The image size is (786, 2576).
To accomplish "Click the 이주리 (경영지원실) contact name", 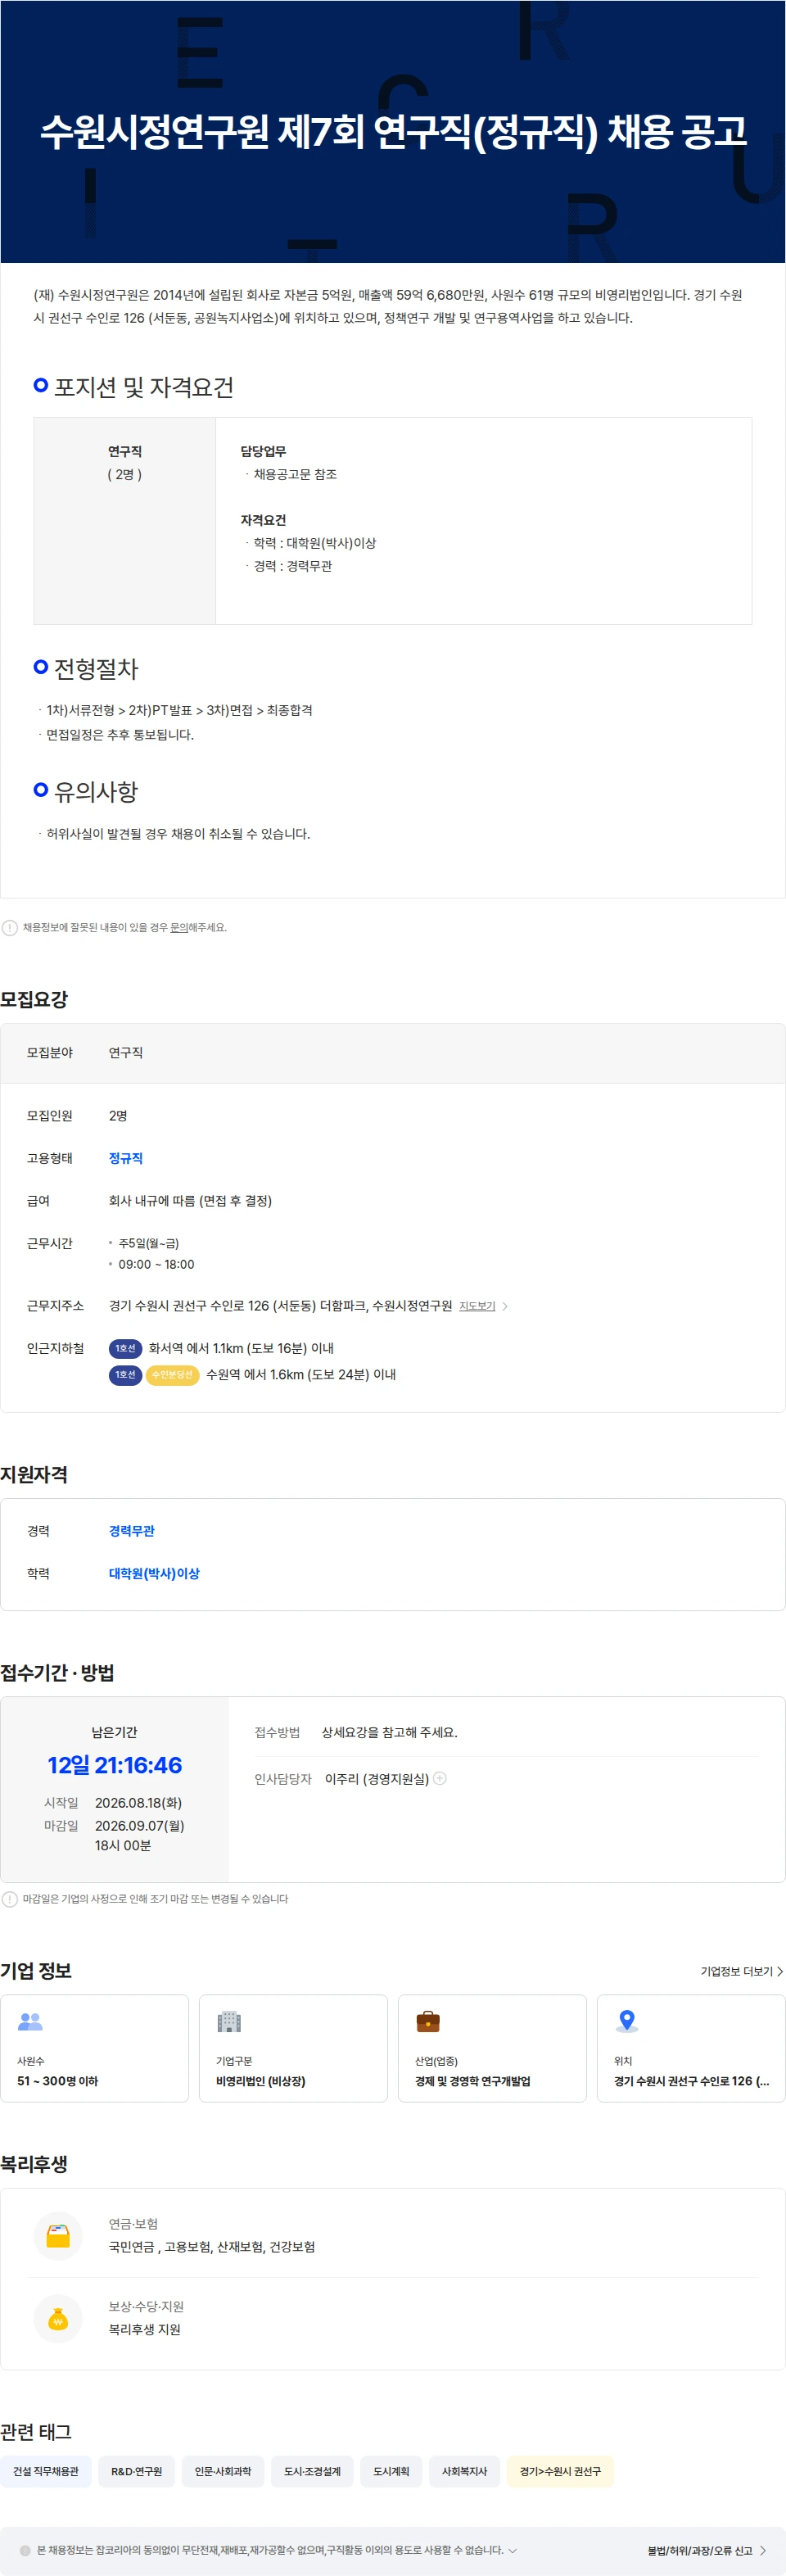I will (377, 1779).
